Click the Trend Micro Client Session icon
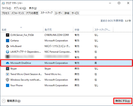The image size is (133, 106). 7,74
